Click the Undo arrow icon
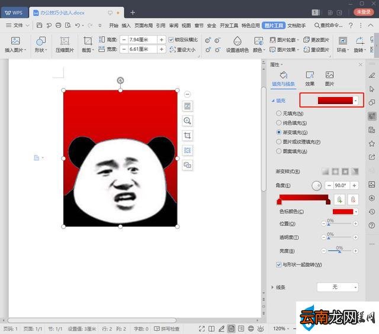 pos(78,25)
